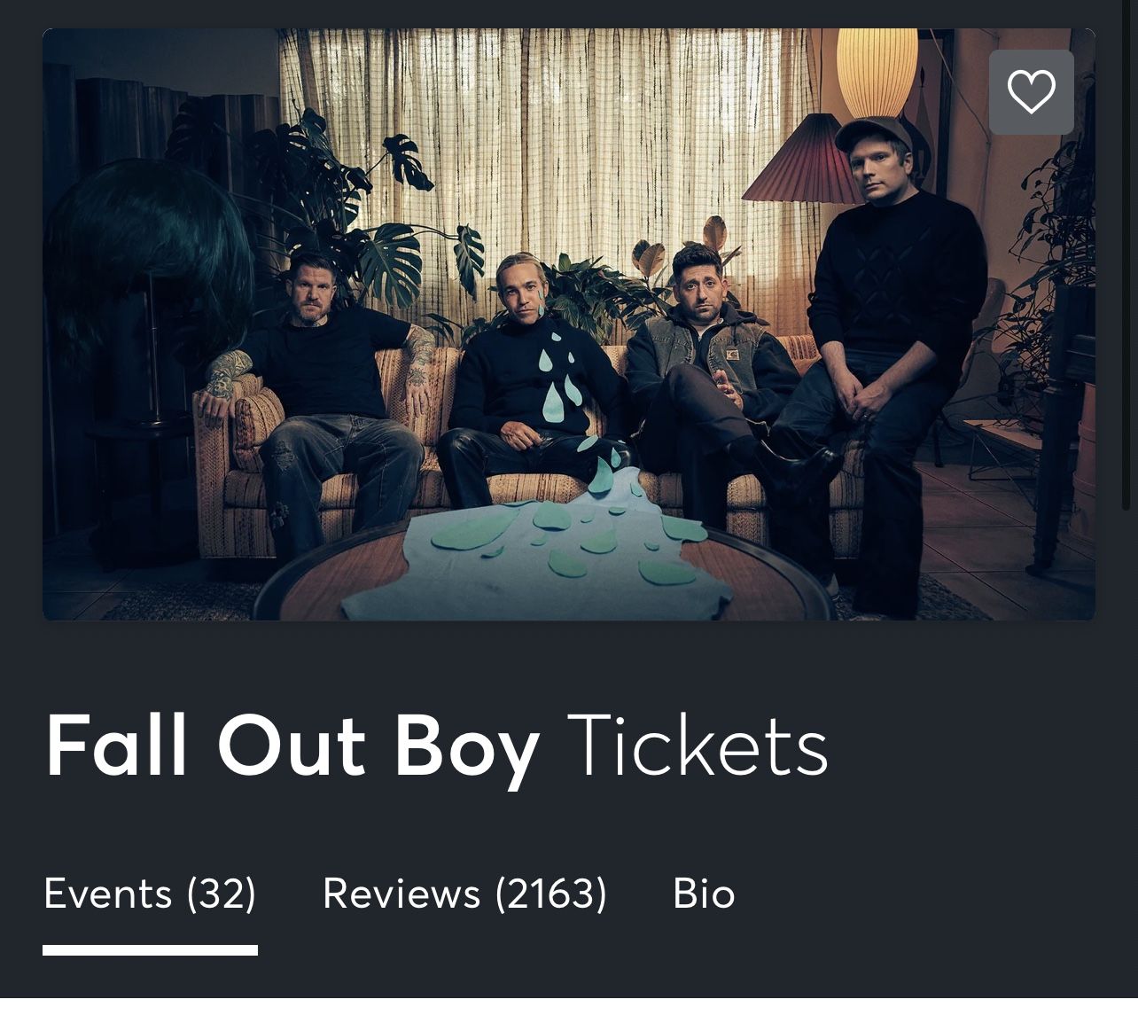The image size is (1138, 1015).
Task: Show the Bio tab
Action: coord(704,893)
